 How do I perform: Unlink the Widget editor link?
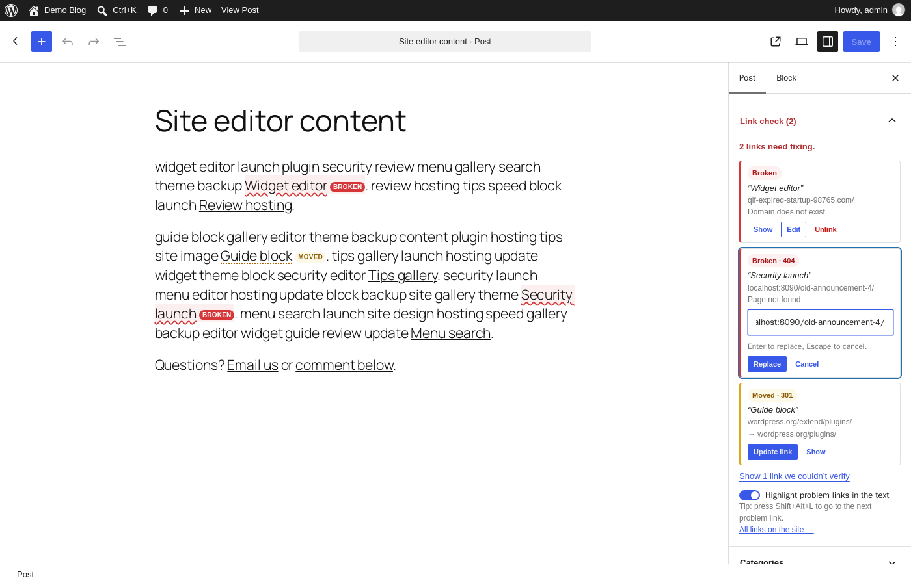[826, 229]
